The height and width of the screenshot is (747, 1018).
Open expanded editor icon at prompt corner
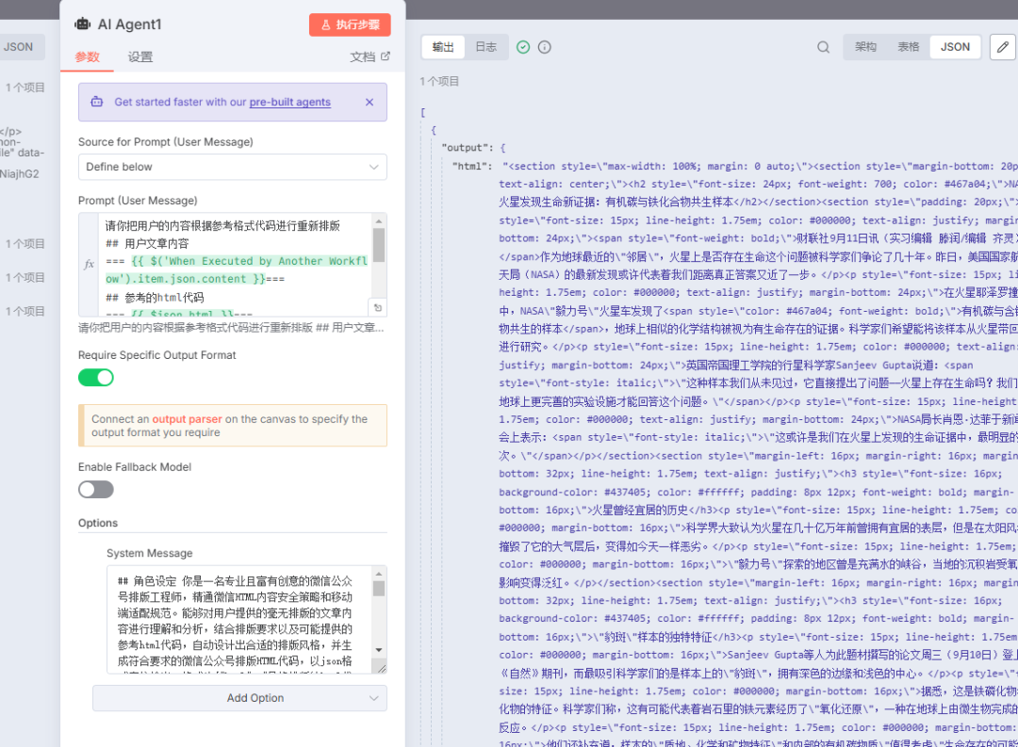click(x=378, y=308)
